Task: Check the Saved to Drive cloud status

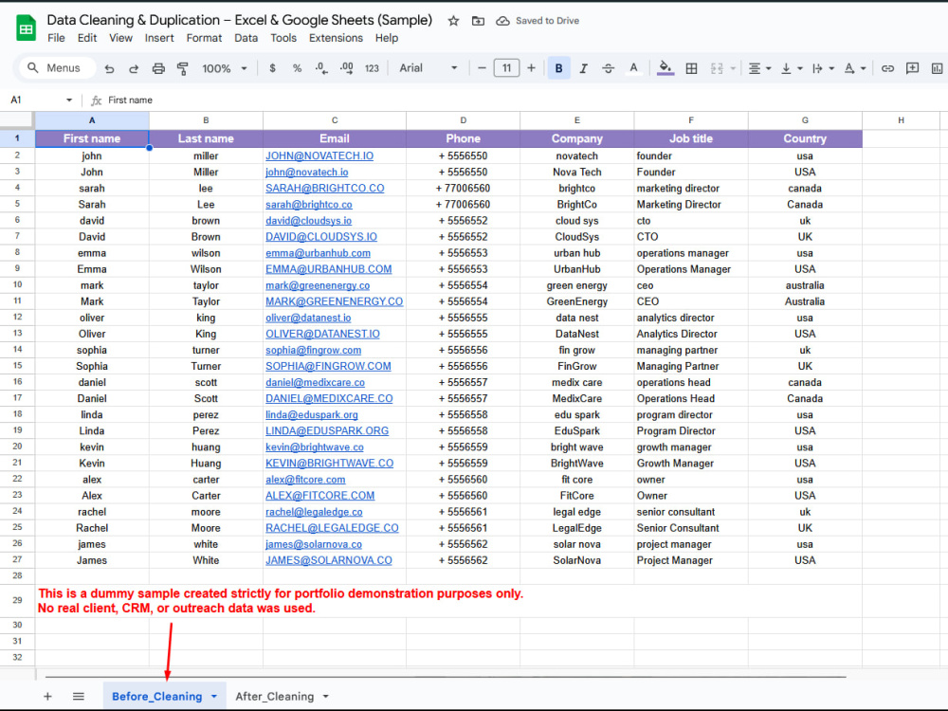Action: (x=538, y=21)
